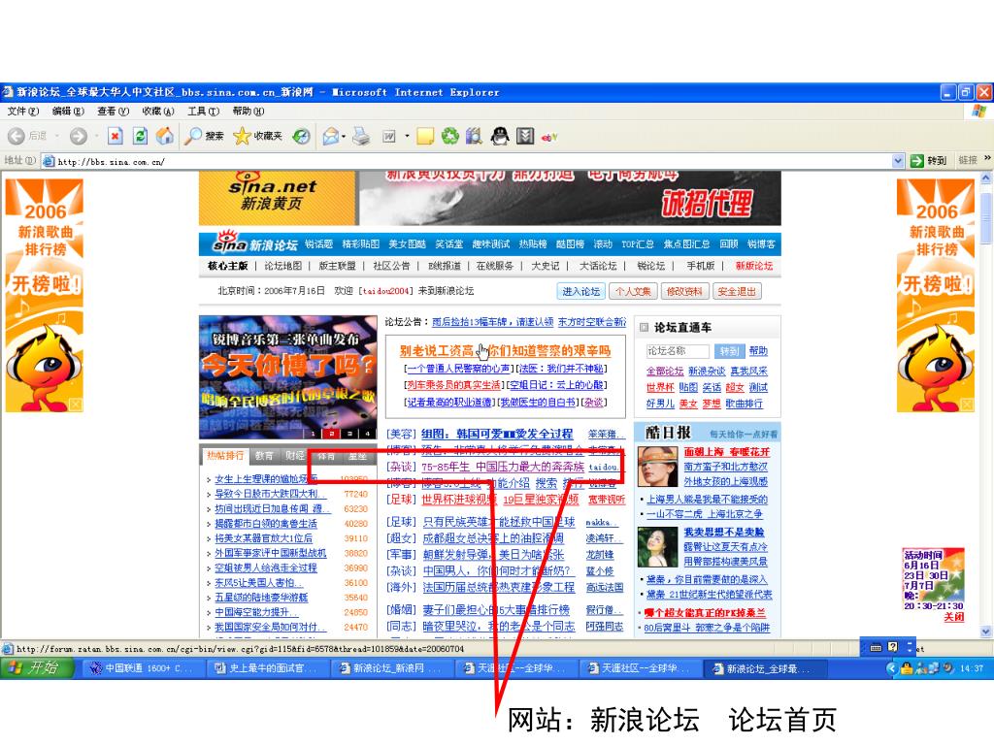
Task: Click the eBay toolbar icon
Action: click(549, 137)
